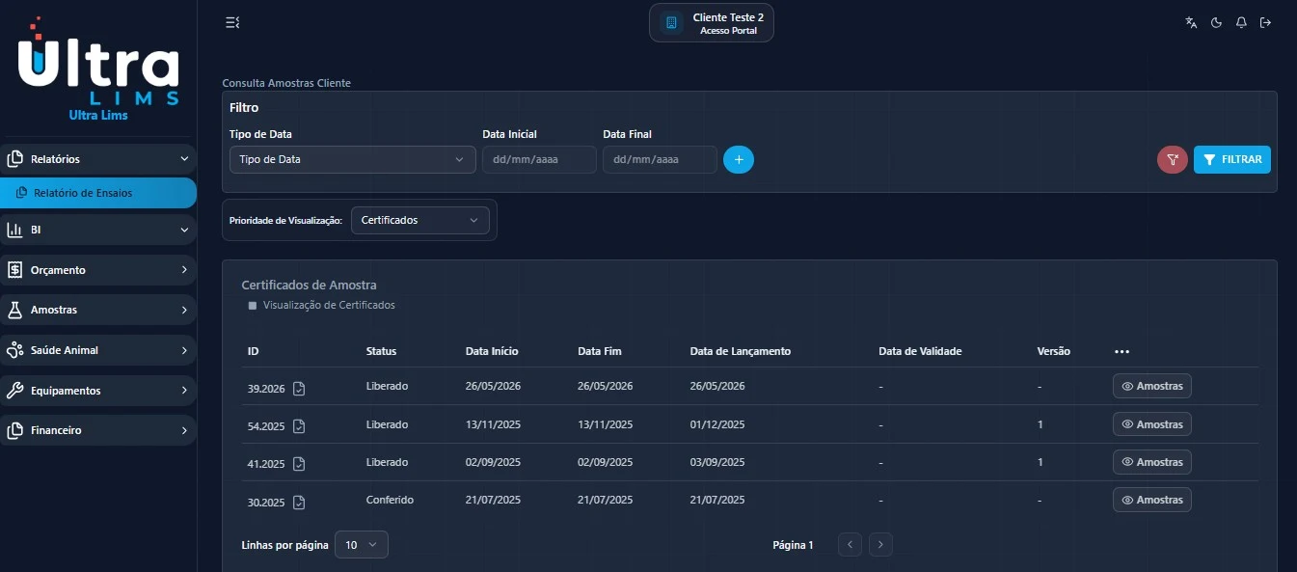Click the Certificados de Amostra heading
1297x572 pixels.
pos(309,286)
